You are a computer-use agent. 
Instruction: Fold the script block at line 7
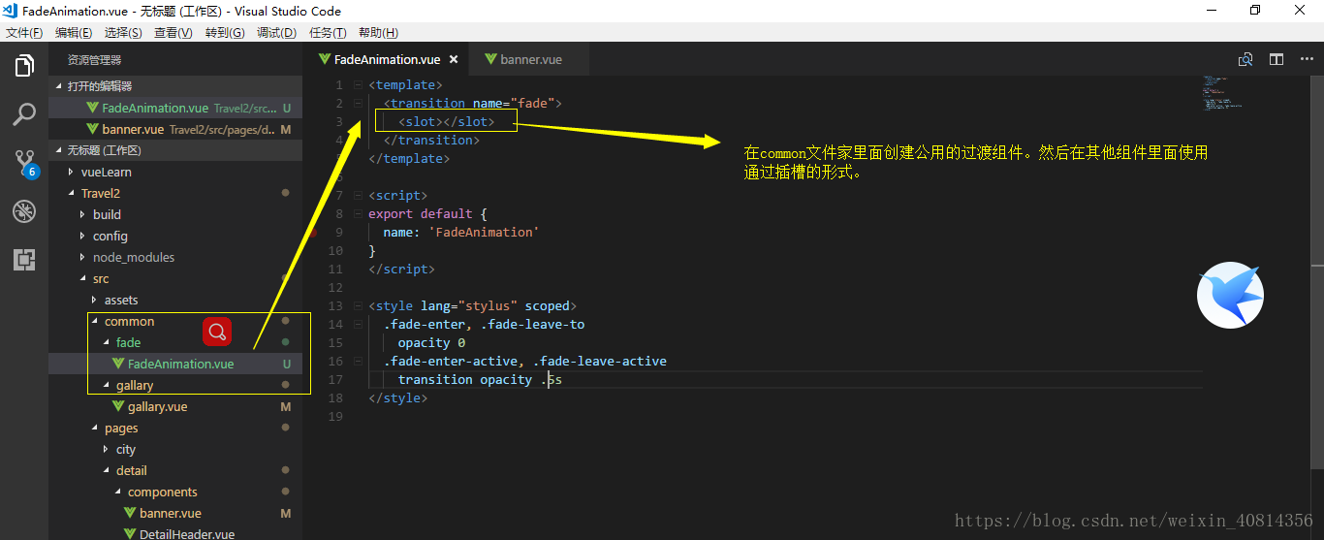358,196
